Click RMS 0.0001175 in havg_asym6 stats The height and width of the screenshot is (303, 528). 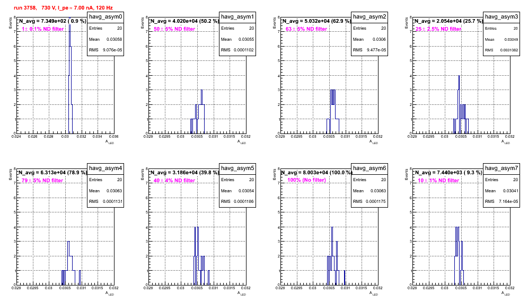pos(369,201)
